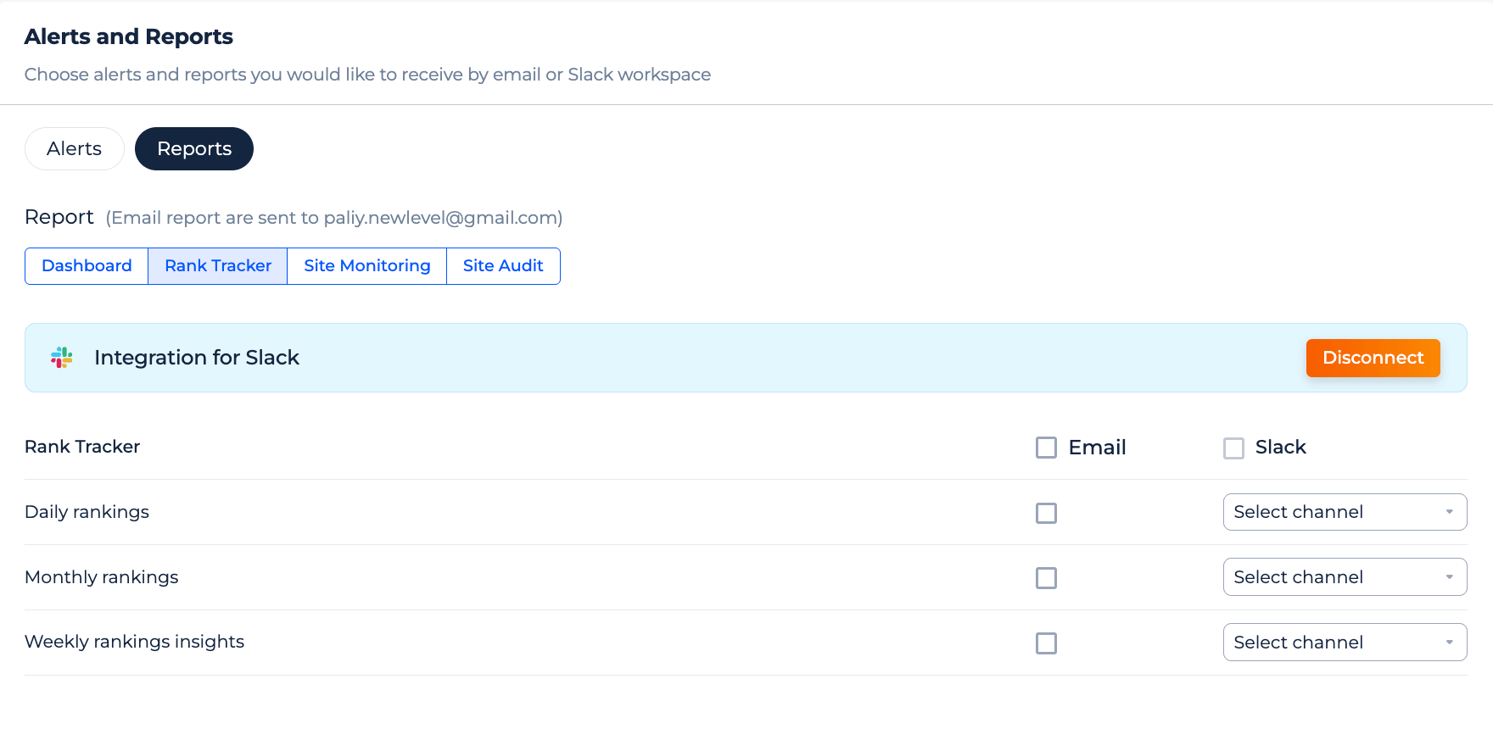Click the Monthly rankings row label
1493x729 pixels.
102,577
